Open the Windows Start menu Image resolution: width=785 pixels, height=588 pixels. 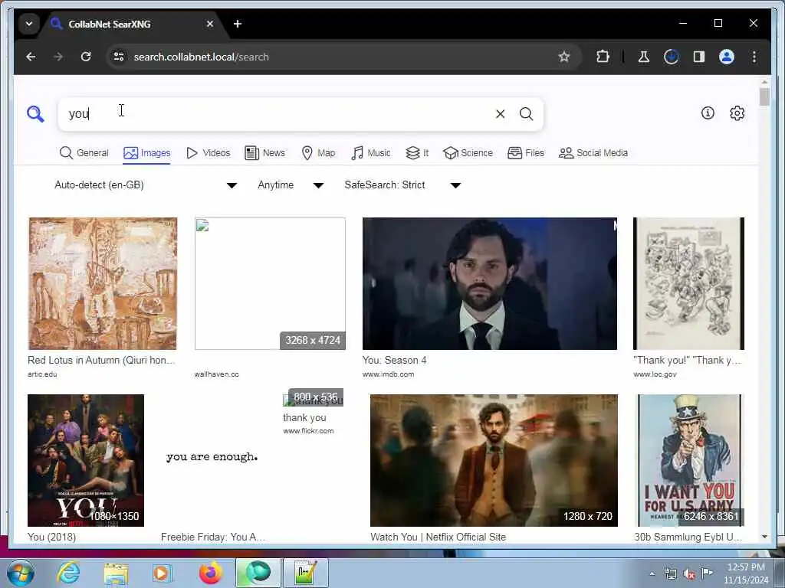tap(20, 573)
